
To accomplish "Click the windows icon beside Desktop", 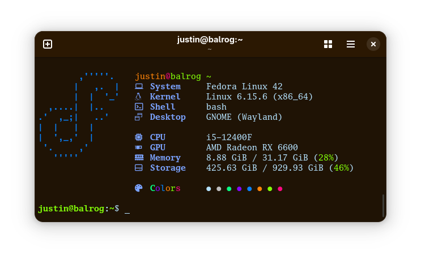I will (x=139, y=117).
